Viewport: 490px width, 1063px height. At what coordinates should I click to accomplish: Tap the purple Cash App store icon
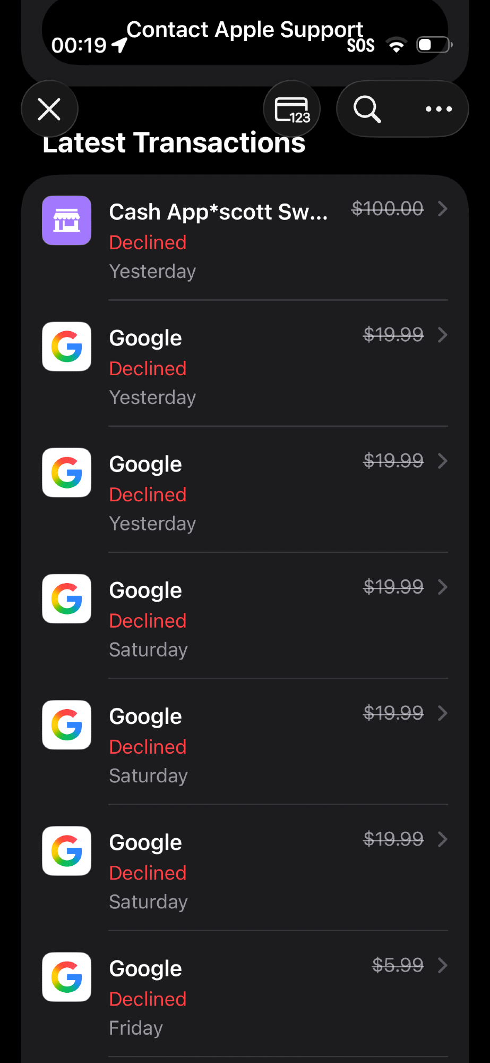pyautogui.click(x=67, y=221)
